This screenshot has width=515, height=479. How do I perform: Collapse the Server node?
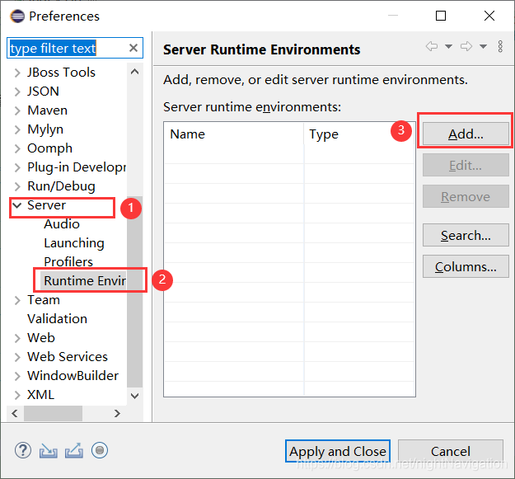click(x=17, y=205)
